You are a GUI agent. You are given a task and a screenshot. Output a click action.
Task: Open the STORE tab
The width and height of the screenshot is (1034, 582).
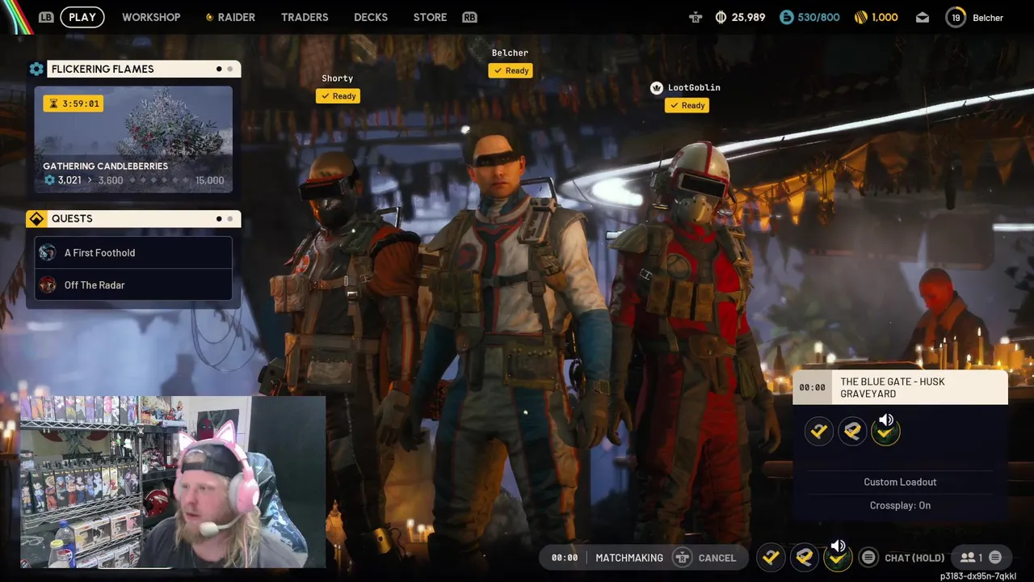[430, 17]
